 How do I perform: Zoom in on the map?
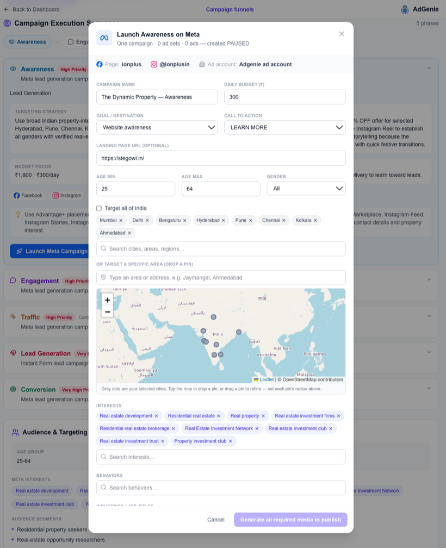107,300
